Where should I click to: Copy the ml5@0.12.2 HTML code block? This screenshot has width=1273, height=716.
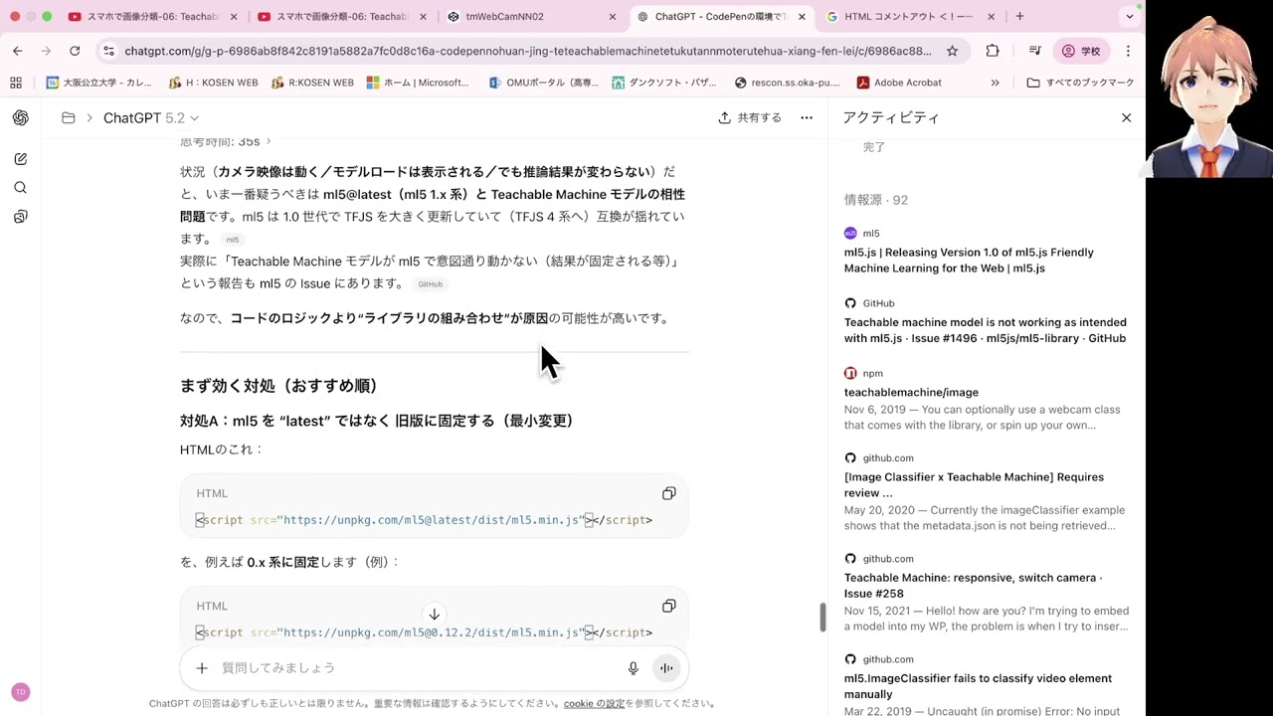[x=669, y=606]
